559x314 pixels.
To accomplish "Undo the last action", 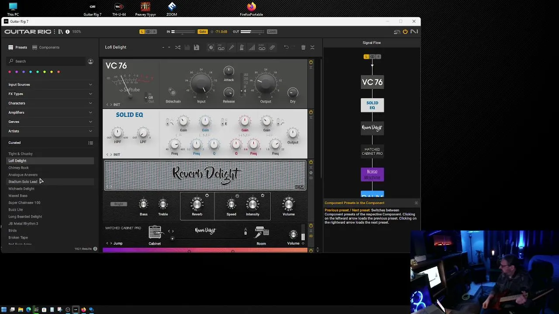I will [286, 48].
